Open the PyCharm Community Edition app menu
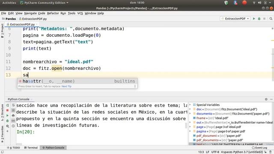 point(45,3)
